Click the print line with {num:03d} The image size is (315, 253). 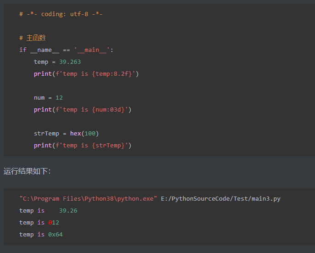(83, 110)
